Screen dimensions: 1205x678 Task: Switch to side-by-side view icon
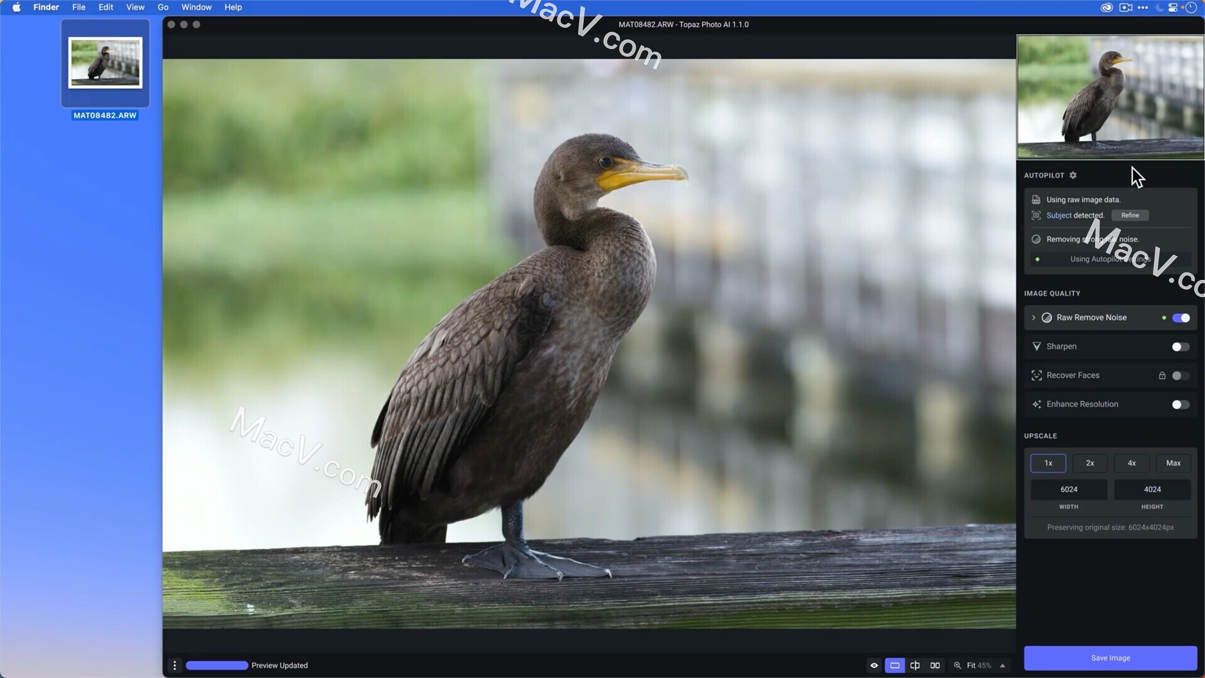click(x=935, y=665)
